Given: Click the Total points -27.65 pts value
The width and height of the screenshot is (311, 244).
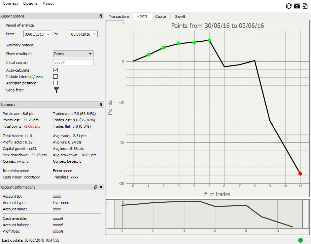Looking at the screenshot, I should click(32, 126).
